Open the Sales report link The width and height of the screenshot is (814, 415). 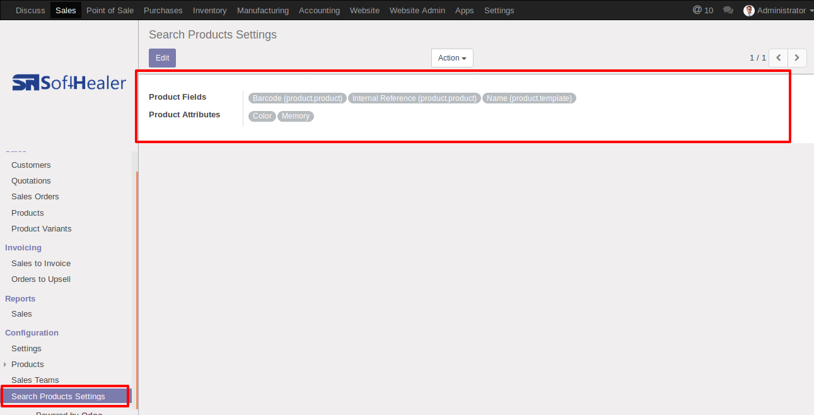tap(21, 314)
